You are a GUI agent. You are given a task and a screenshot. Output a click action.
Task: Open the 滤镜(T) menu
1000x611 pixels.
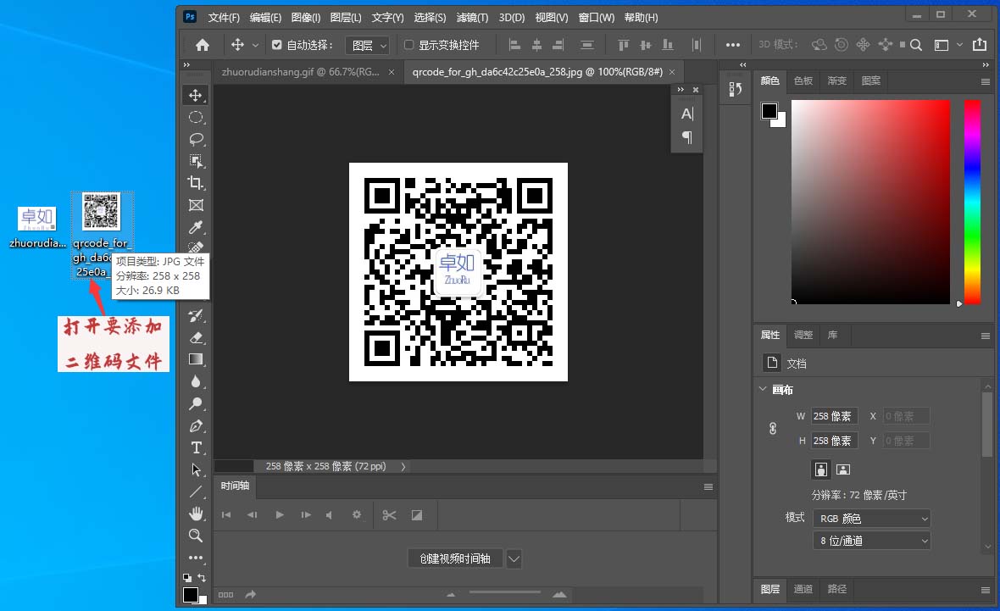point(472,17)
